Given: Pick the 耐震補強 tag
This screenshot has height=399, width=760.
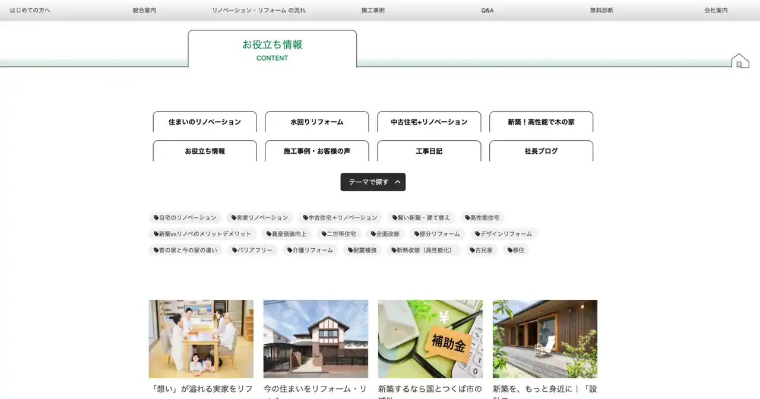Looking at the screenshot, I should pyautogui.click(x=362, y=251).
